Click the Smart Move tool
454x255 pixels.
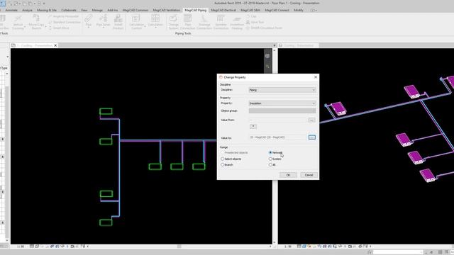click(58, 28)
